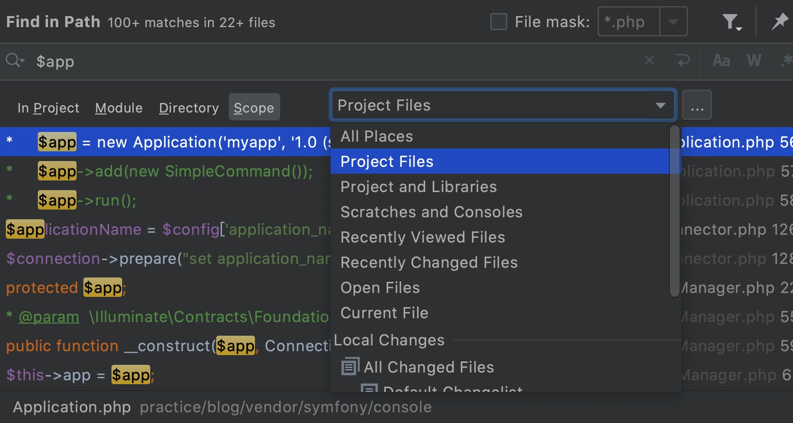Select result 'public function __construct($app'
793x423 pixels.
coord(165,346)
